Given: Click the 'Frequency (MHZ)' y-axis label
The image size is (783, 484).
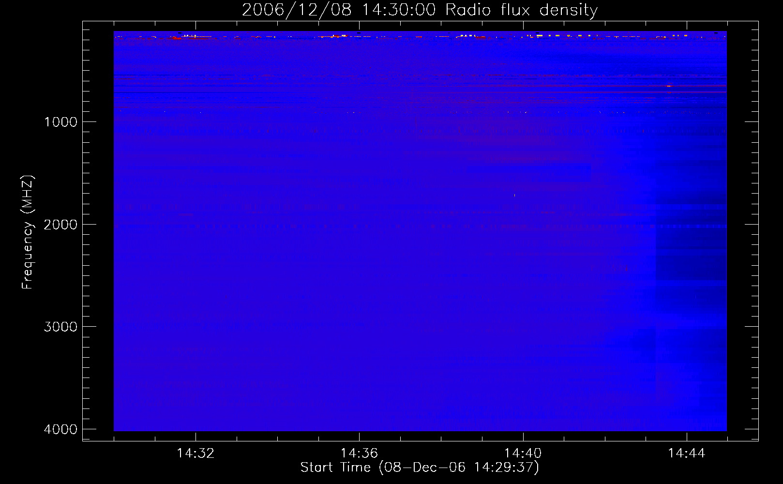Looking at the screenshot, I should [28, 232].
